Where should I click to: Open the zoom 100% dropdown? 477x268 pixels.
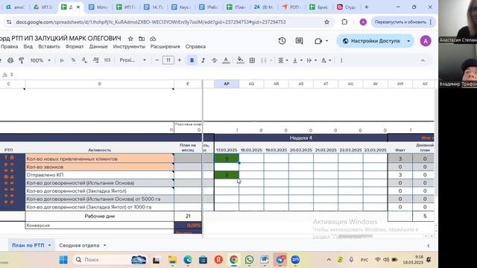coord(40,60)
